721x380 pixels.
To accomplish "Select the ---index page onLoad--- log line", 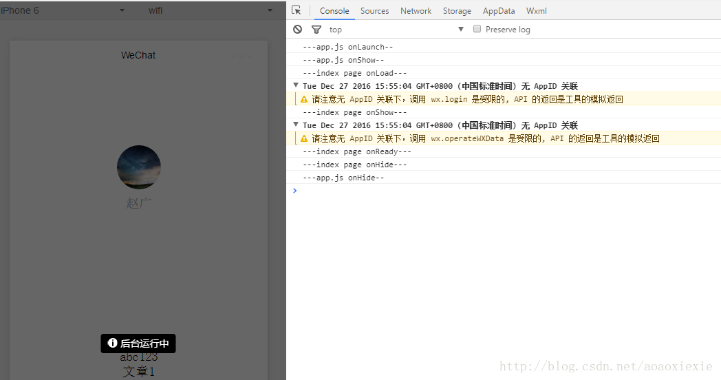I will click(354, 73).
